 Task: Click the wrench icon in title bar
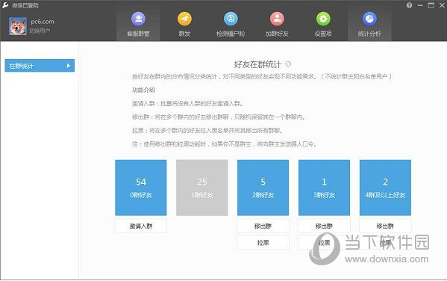pos(5,5)
